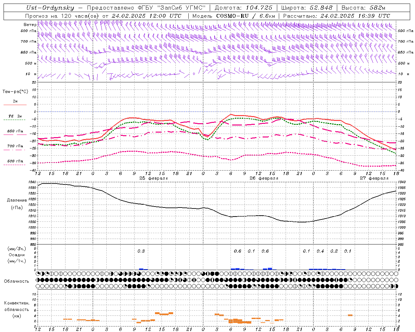Viewport: 415px width, 332px height.
Task: Click the (км) unit label of the convective panel
Action: 17,315
